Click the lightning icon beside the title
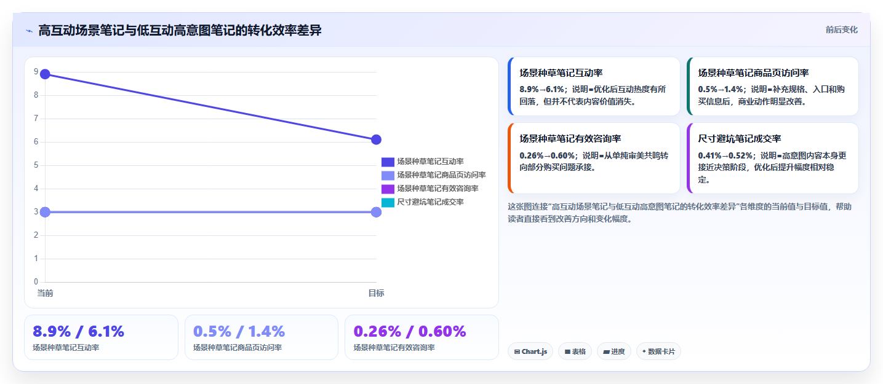Screen dimensions: 883x384 29,30
